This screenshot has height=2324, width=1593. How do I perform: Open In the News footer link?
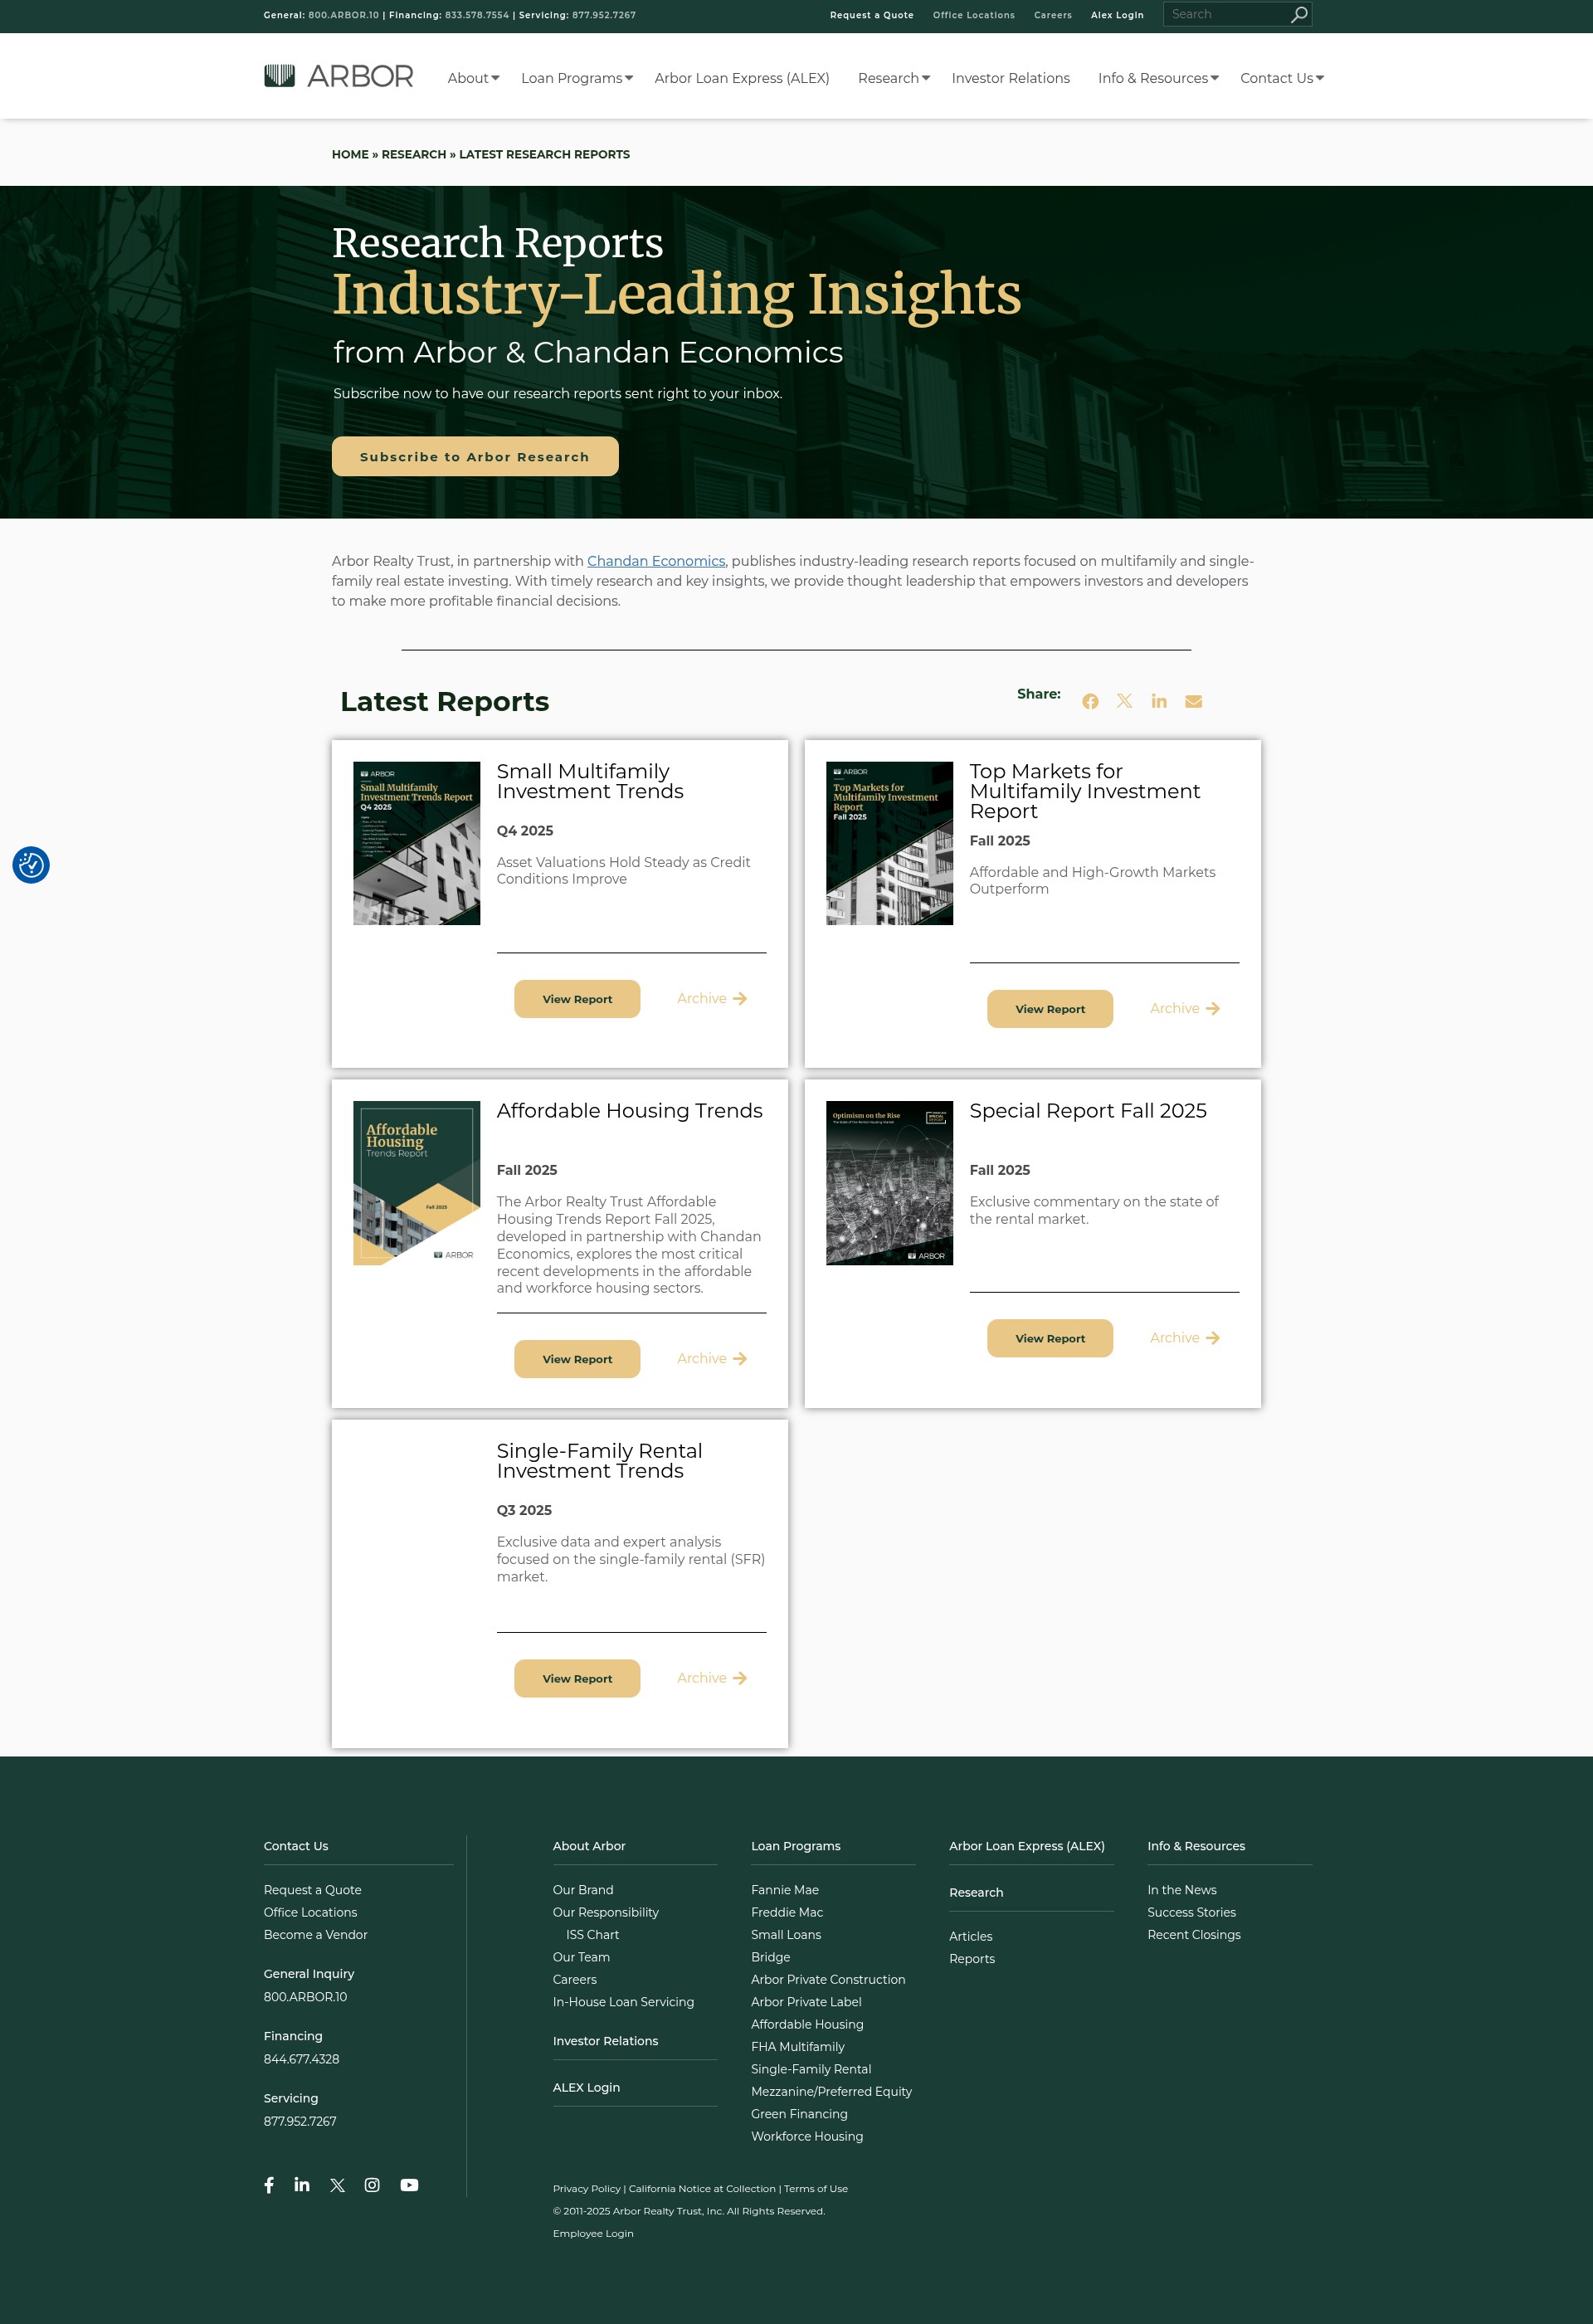[1182, 1889]
